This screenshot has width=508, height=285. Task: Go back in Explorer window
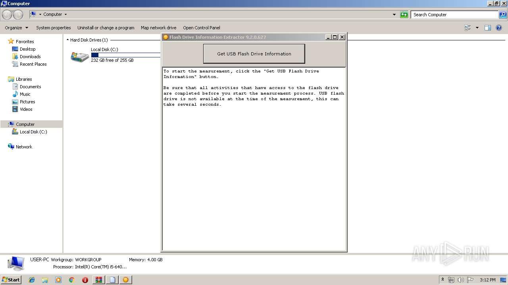coord(7,15)
